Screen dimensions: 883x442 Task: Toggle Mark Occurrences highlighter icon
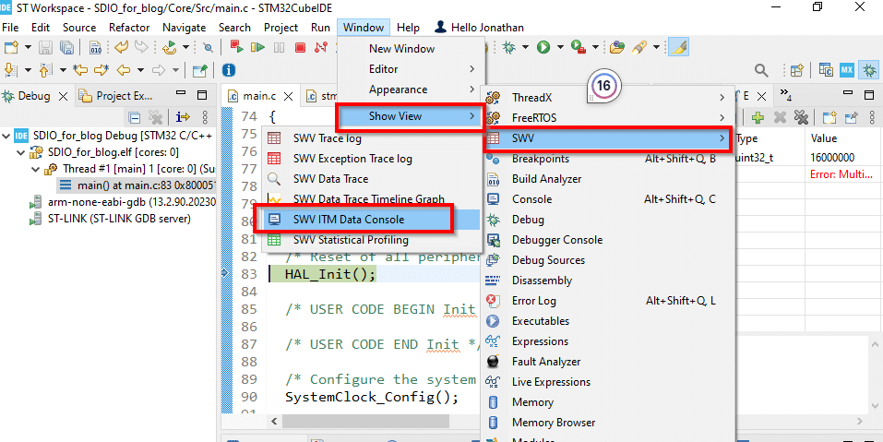click(x=680, y=48)
